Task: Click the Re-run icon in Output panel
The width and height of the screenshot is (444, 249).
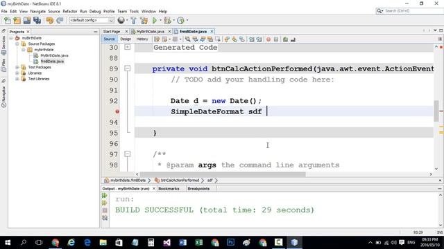Action: pos(105,195)
